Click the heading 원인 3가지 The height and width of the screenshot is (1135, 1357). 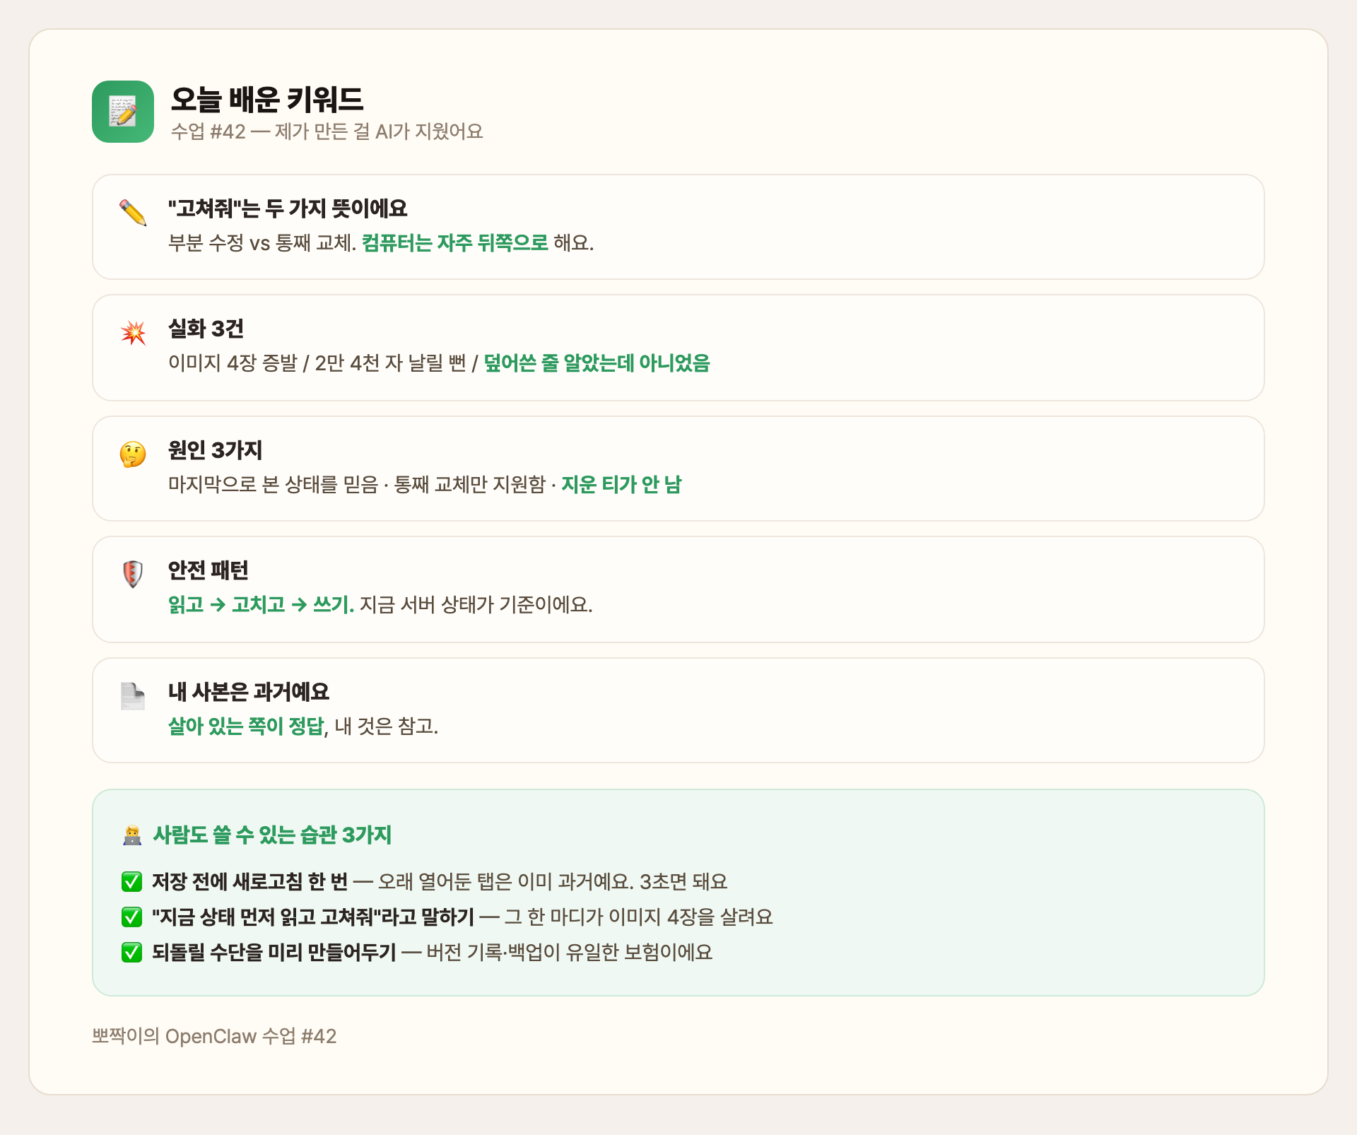click(215, 450)
